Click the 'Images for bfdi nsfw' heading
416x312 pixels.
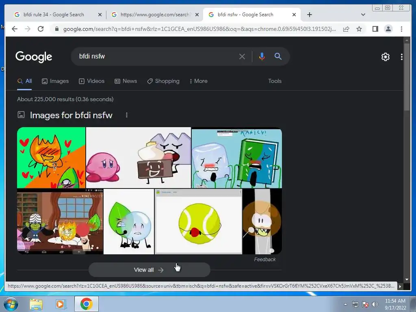(x=71, y=115)
